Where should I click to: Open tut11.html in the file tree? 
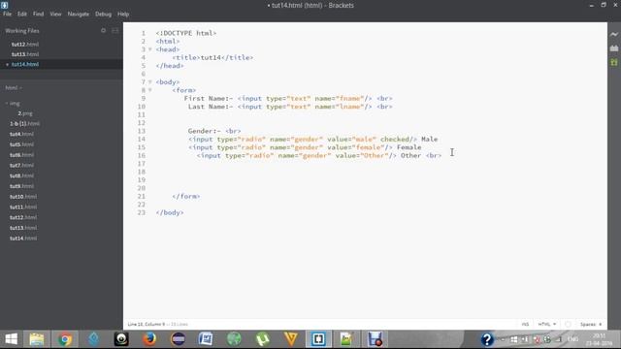[23, 206]
